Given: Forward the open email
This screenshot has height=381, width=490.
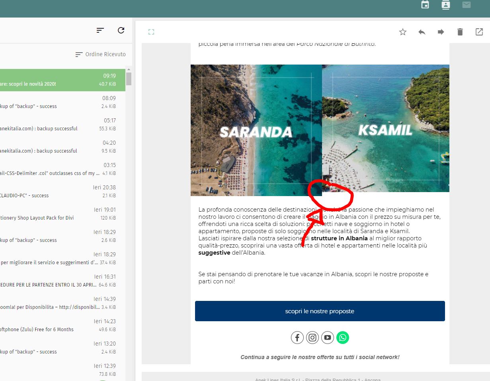Looking at the screenshot, I should point(441,32).
